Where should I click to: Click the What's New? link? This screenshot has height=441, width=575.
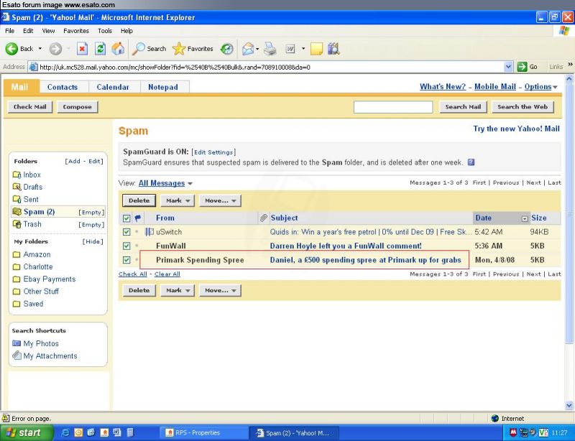[x=443, y=87]
